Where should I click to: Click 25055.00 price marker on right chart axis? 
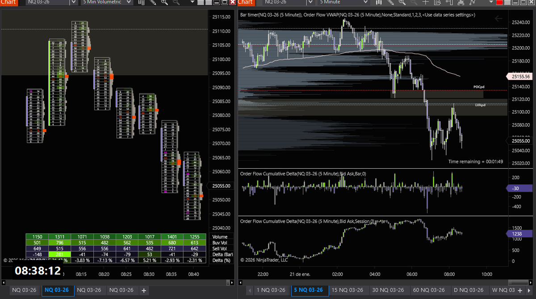point(521,141)
